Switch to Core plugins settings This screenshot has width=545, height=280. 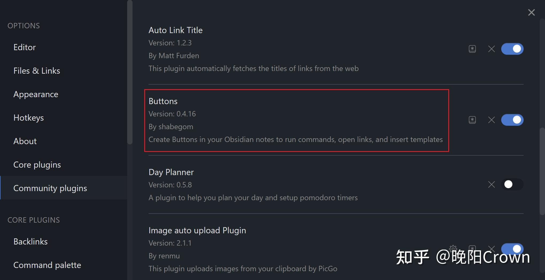(37, 165)
